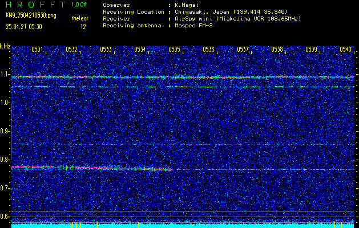Select the file name KN9_2504210530.png

pyautogui.click(x=31, y=15)
